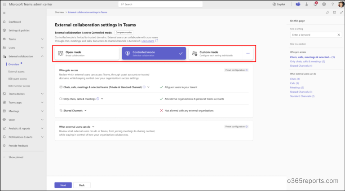The height and width of the screenshot is (191, 345).
Task: Click the dark mode moon icon
Action: (327, 12)
